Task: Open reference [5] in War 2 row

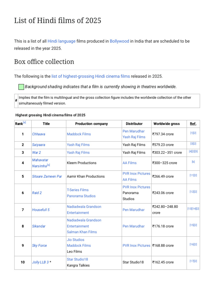Action: point(196,151)
